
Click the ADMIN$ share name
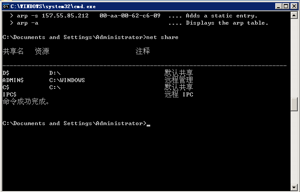pyautogui.click(x=13, y=80)
